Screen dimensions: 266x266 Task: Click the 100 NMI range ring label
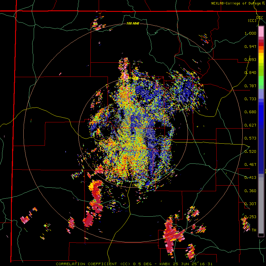point(133,23)
